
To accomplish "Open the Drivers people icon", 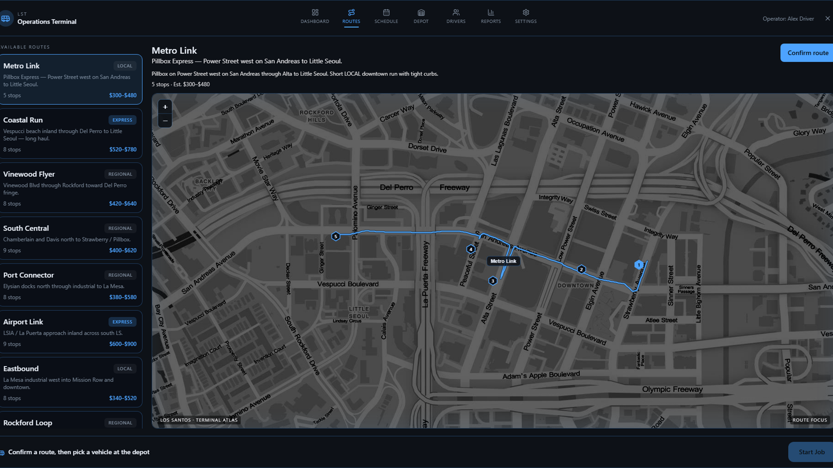I will [456, 13].
